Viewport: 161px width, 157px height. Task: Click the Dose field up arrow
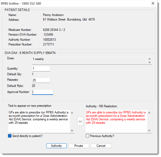click(x=150, y=59)
